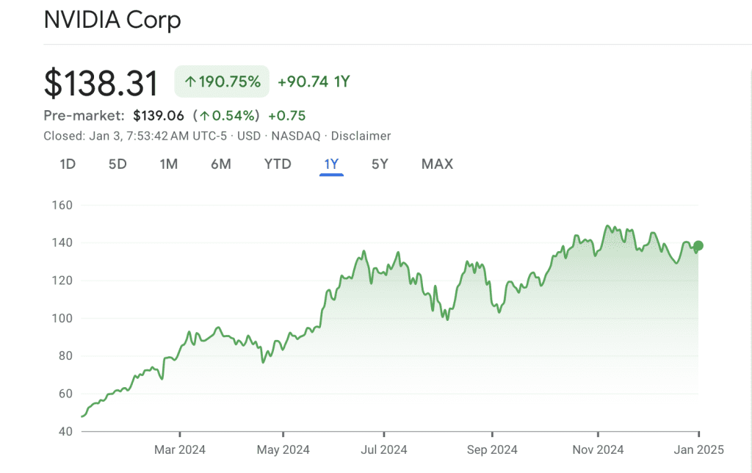Open the 5Y chart view
This screenshot has width=752, height=473.
coord(380,165)
